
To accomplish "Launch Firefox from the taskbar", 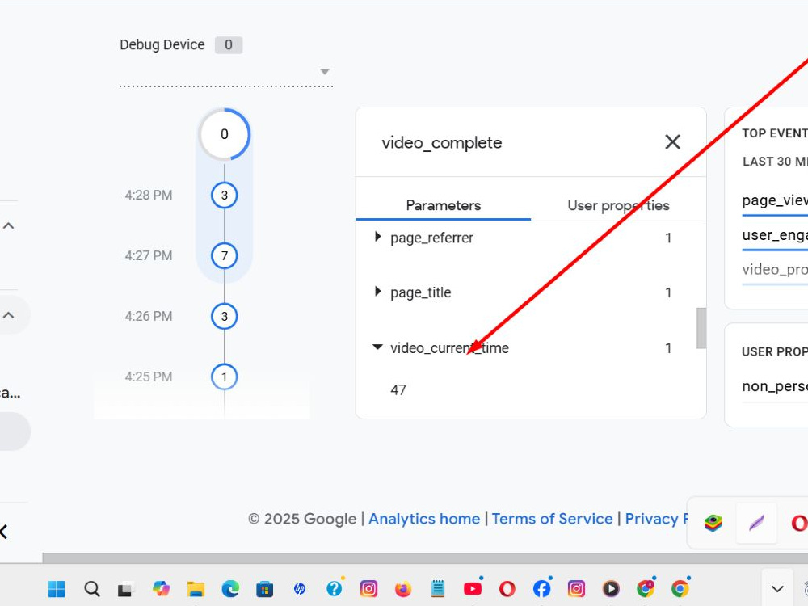I will tap(403, 589).
